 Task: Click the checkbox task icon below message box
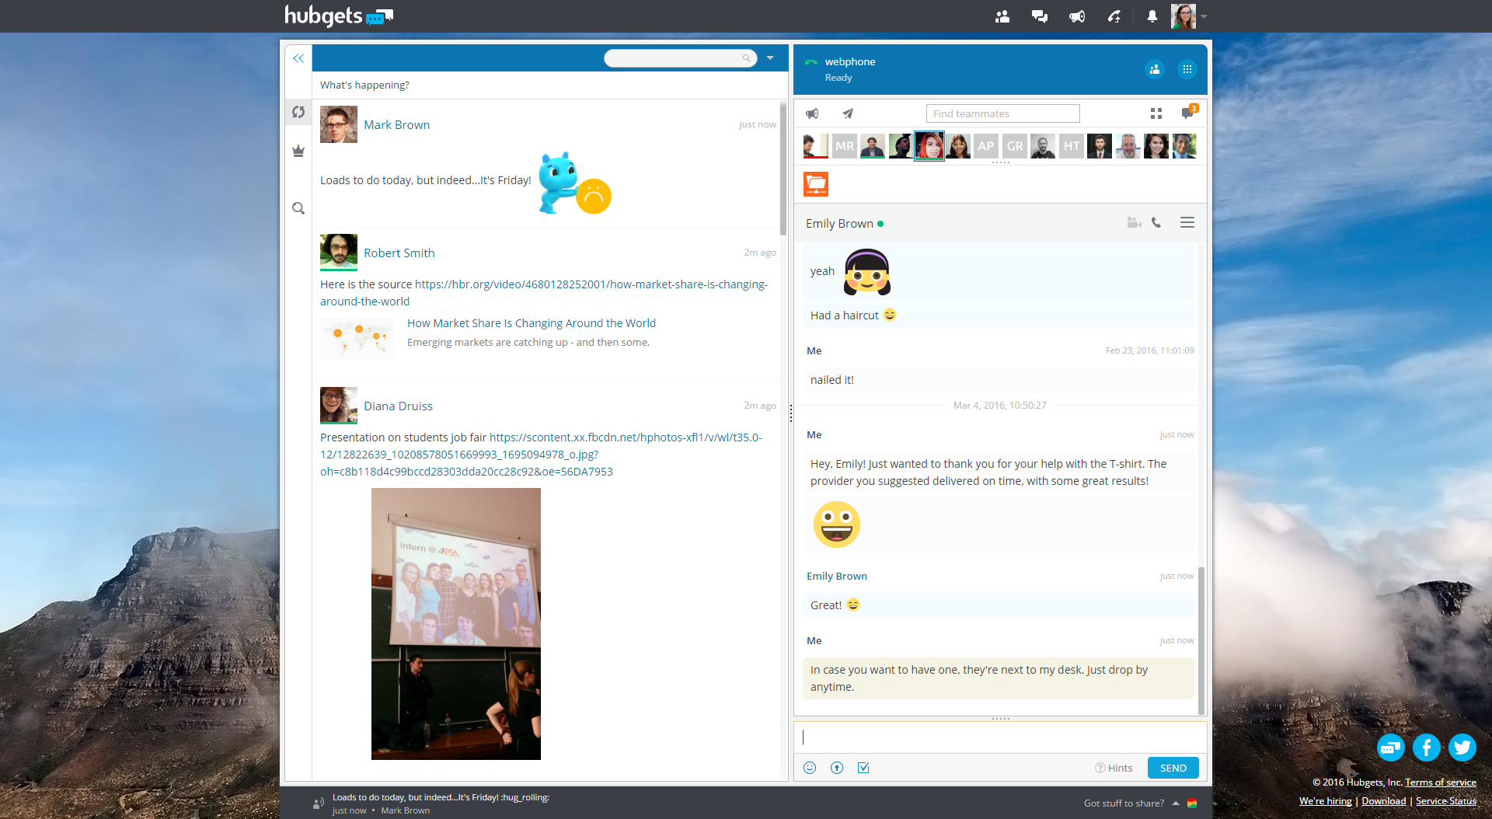863,768
